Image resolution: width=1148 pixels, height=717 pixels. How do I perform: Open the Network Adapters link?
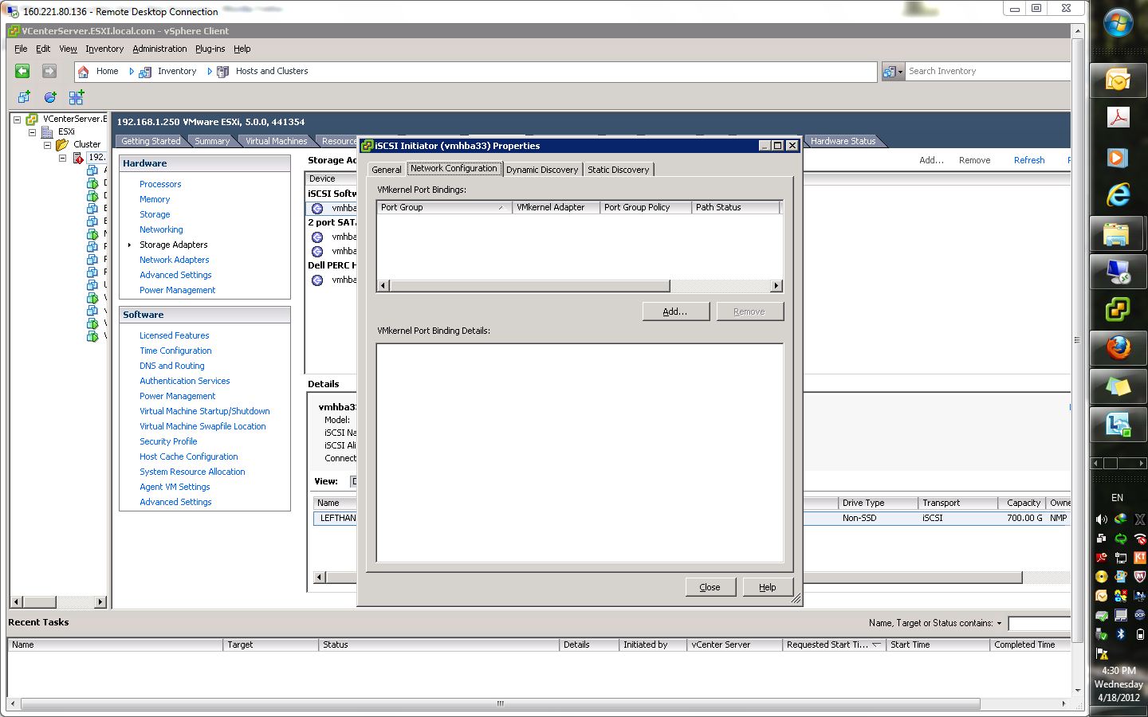tap(175, 260)
